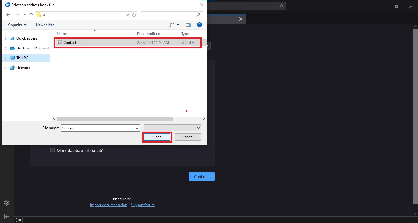Click the horizontal scrollbar in file list

point(115,119)
